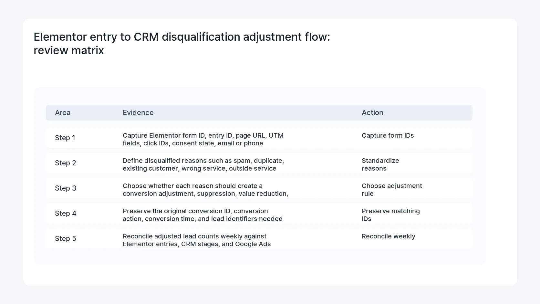Image resolution: width=540 pixels, height=304 pixels.
Task: Click evidence text 'Choose whether each reason'
Action: point(205,190)
